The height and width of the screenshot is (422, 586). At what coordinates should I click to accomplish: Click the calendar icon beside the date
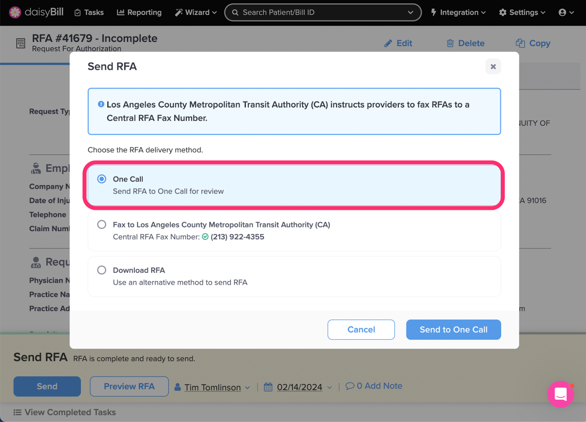(x=268, y=387)
